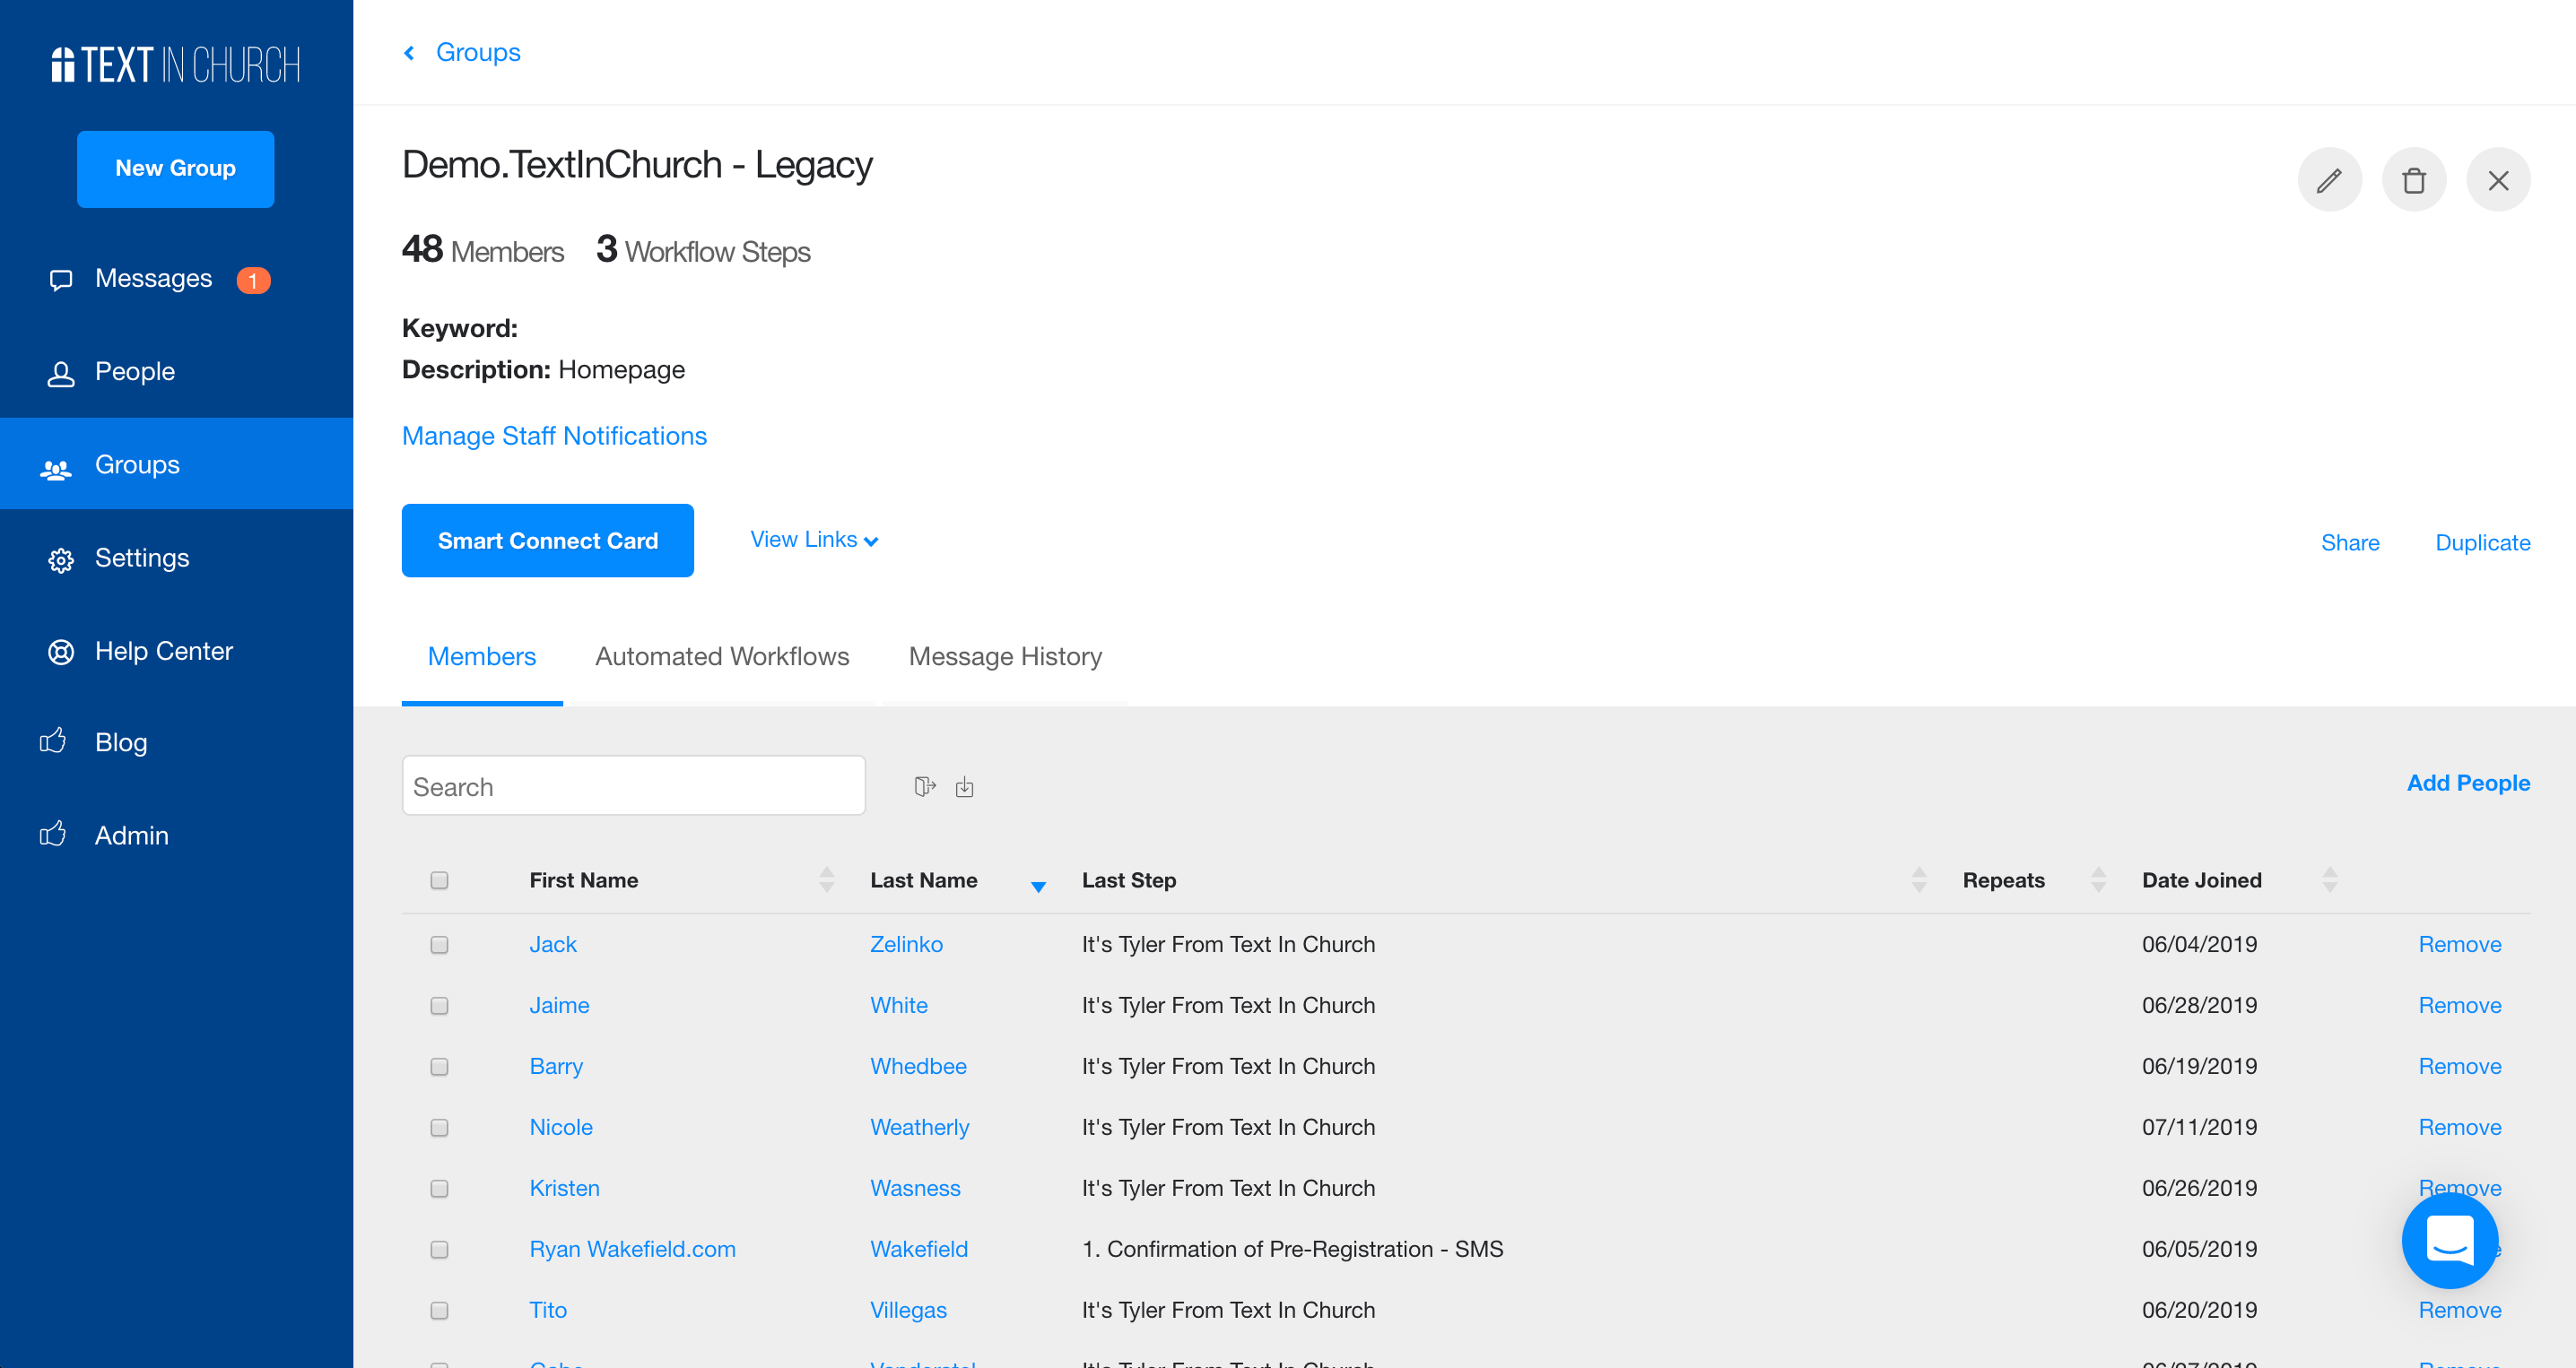Click the Messages chat bubble icon

click(61, 280)
